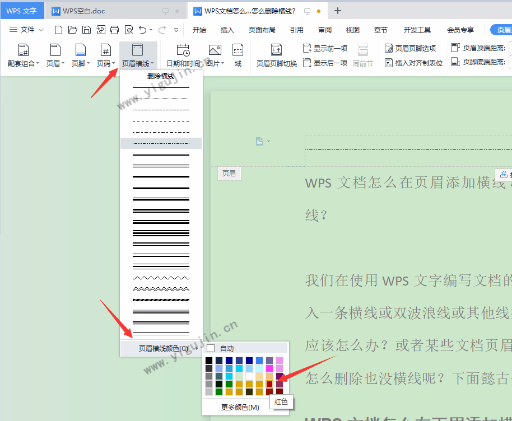Open print preview magnifier icon
This screenshot has width=512, height=421.
[129, 30]
